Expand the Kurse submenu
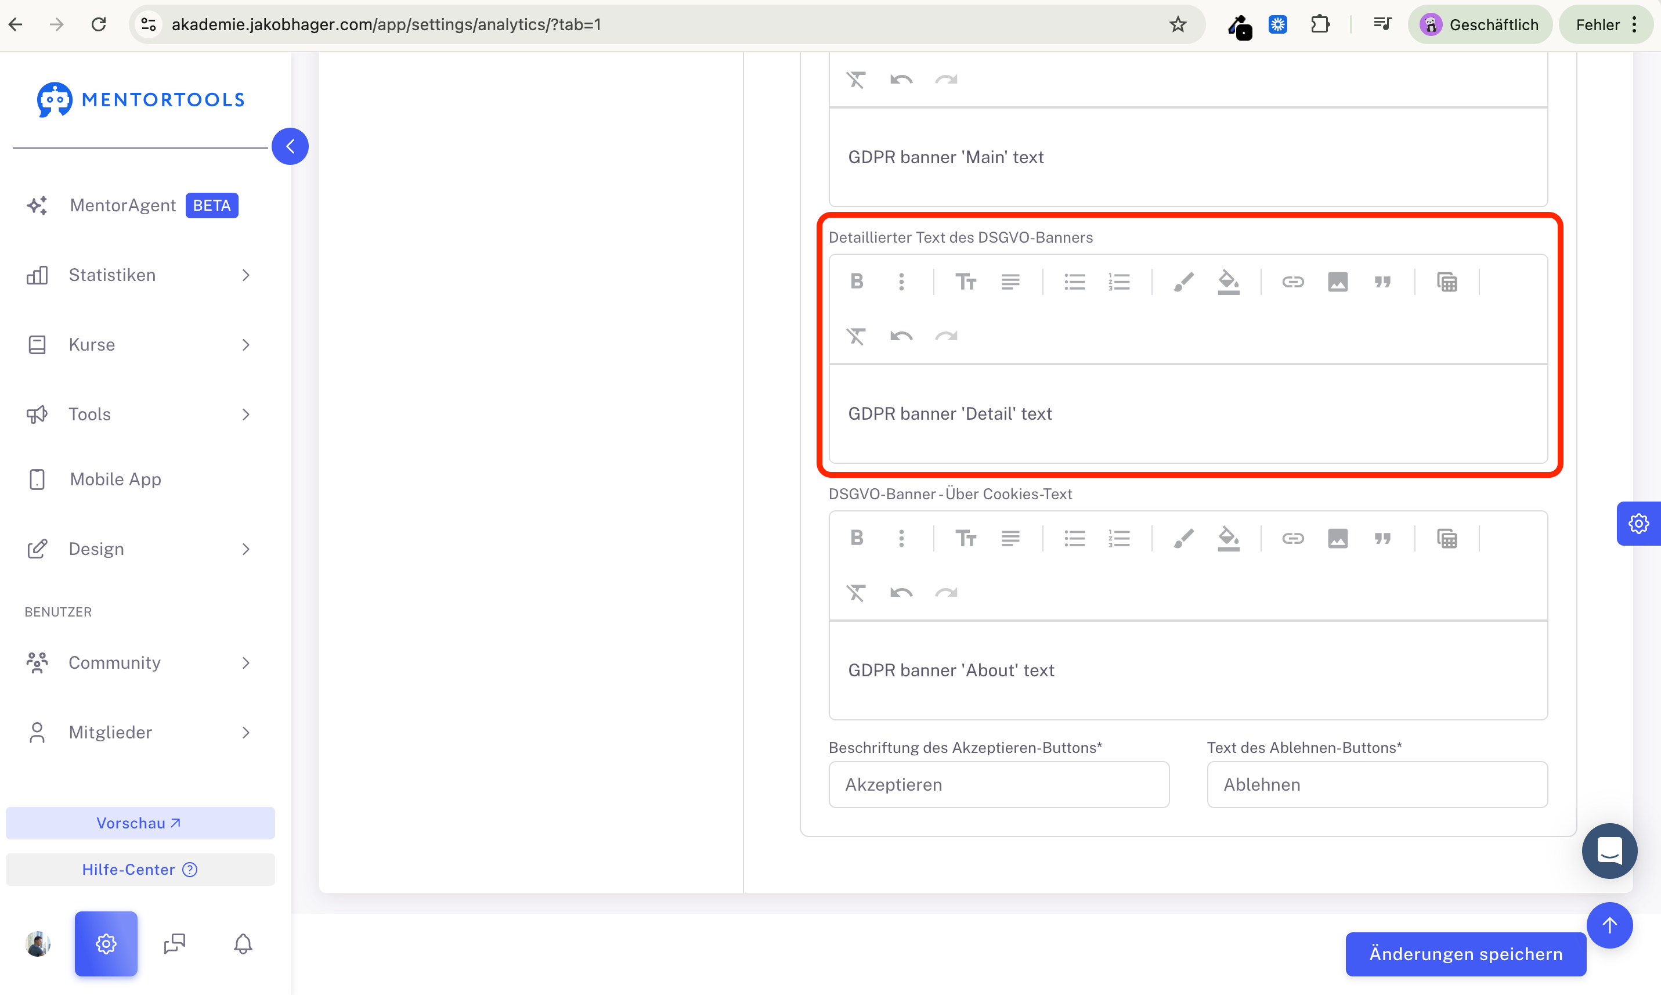 tap(139, 345)
